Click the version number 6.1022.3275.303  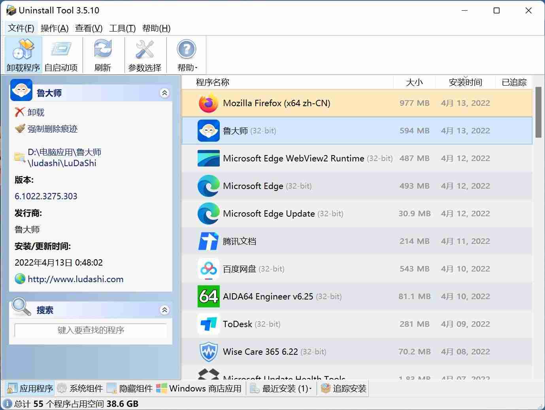tap(46, 196)
